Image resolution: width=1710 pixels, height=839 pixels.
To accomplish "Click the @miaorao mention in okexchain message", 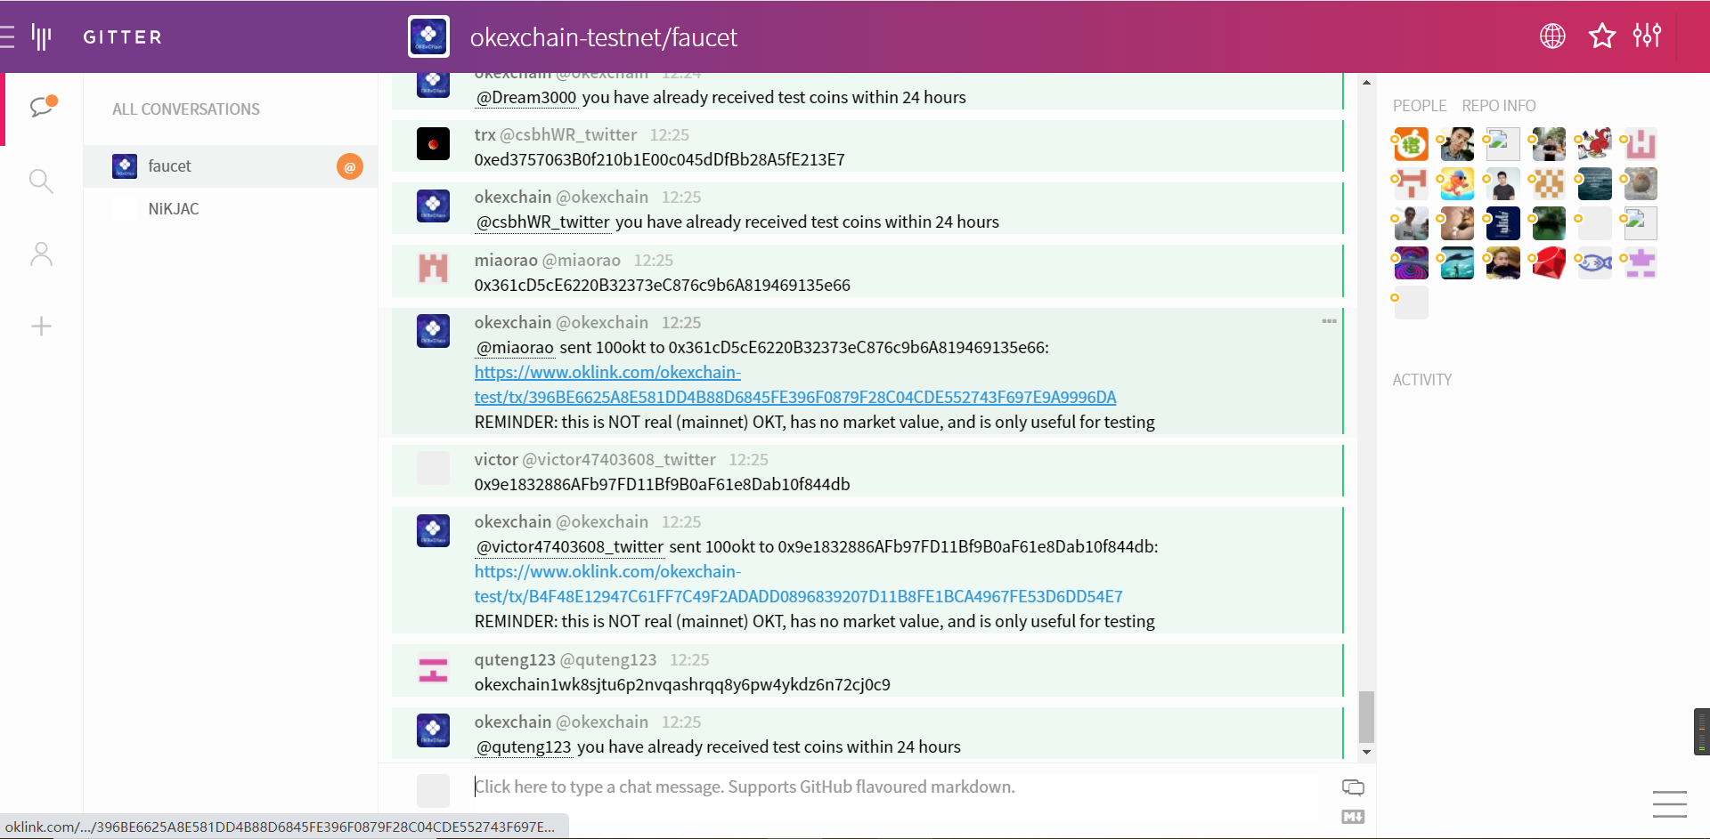I will pyautogui.click(x=515, y=347).
